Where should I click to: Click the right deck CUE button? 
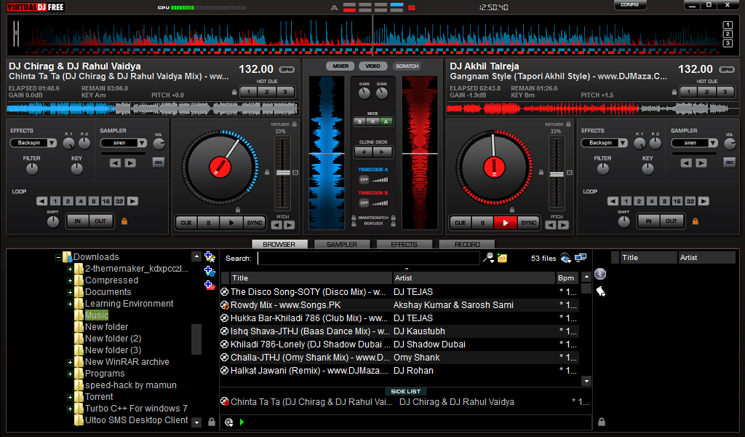coord(460,223)
